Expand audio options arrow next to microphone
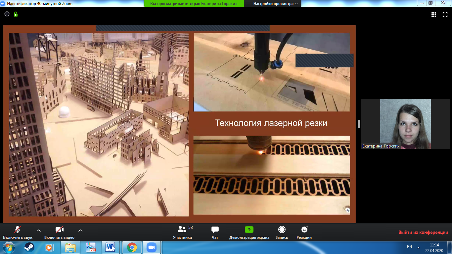The image size is (452, 254). pos(39,230)
